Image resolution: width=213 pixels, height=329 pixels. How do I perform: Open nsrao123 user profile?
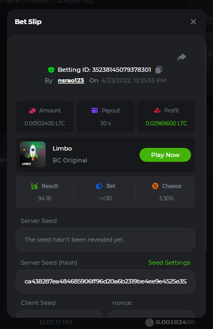point(71,80)
